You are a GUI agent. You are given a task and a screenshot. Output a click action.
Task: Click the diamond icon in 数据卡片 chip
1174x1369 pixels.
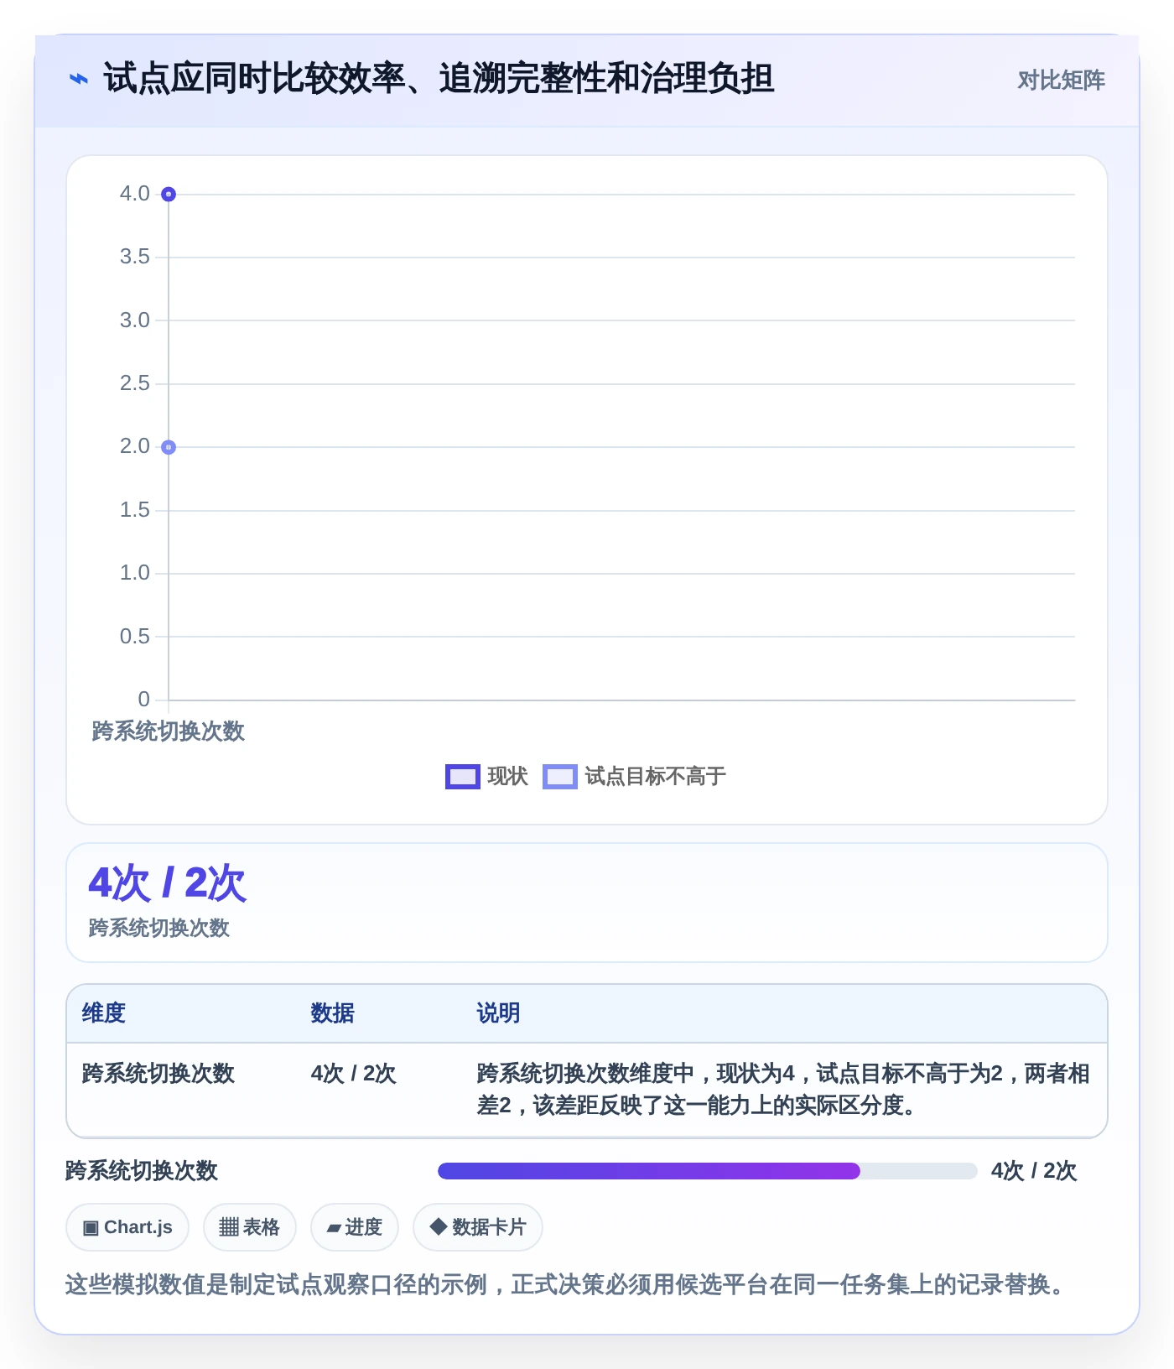(438, 1226)
